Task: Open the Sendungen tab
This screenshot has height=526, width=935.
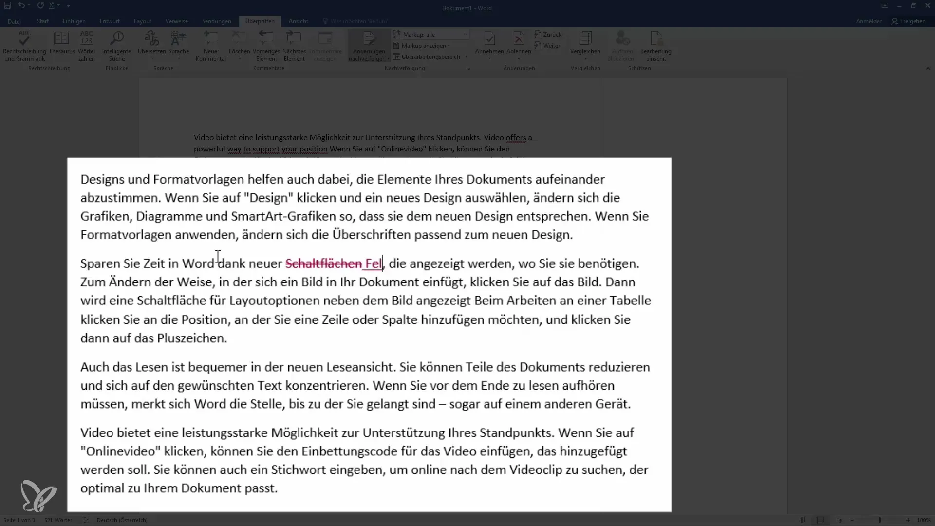Action: click(217, 21)
